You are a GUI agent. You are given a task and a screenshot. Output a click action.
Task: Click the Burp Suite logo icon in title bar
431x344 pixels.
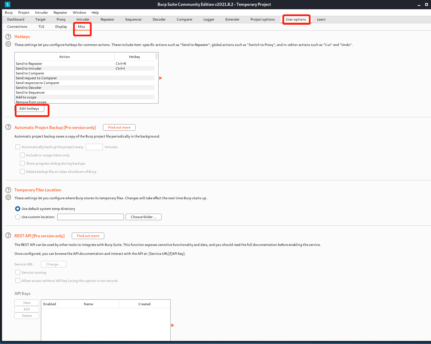[x=8, y=4]
